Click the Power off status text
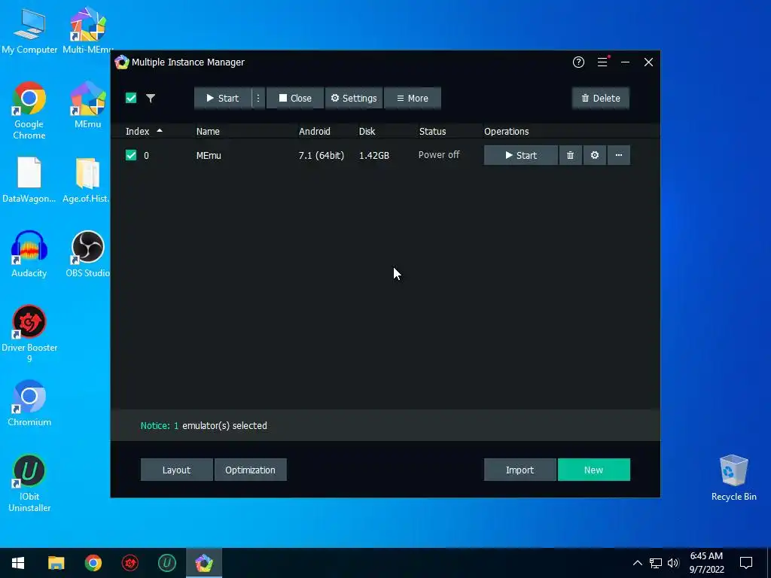771x578 pixels. coord(439,155)
